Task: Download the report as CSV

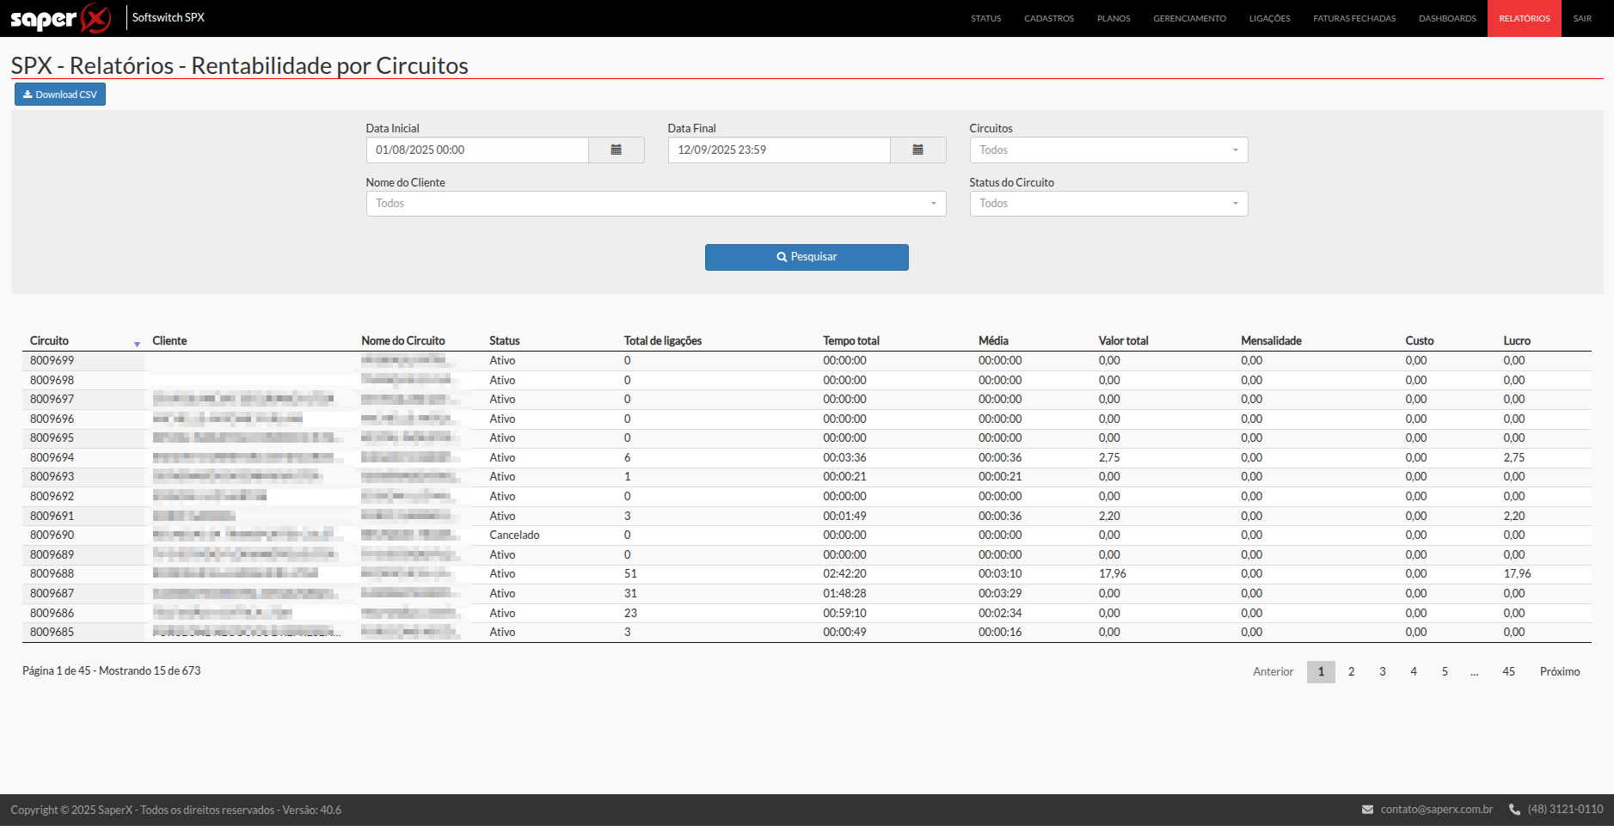Action: click(x=60, y=95)
